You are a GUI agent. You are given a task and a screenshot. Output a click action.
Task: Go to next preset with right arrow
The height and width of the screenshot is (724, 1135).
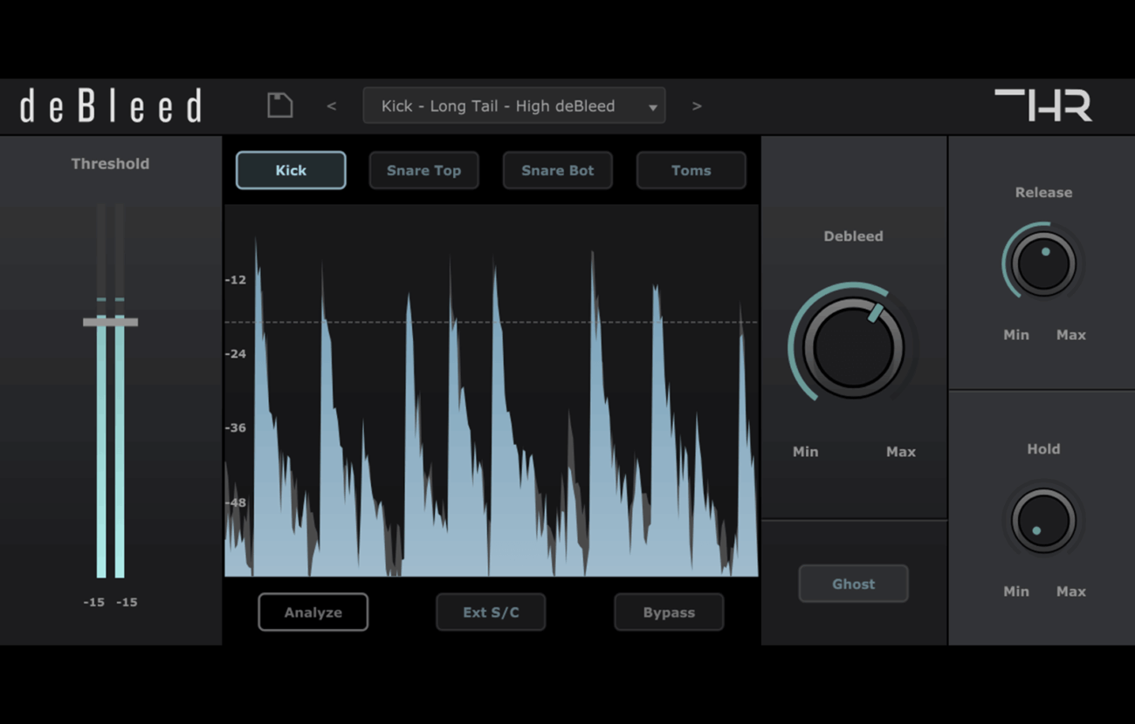pyautogui.click(x=697, y=106)
